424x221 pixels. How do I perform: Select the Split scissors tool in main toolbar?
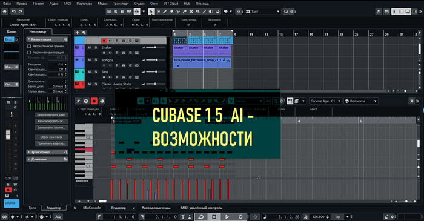(x=178, y=12)
